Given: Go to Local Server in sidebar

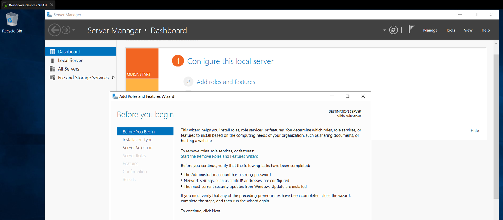Looking at the screenshot, I should 70,60.
